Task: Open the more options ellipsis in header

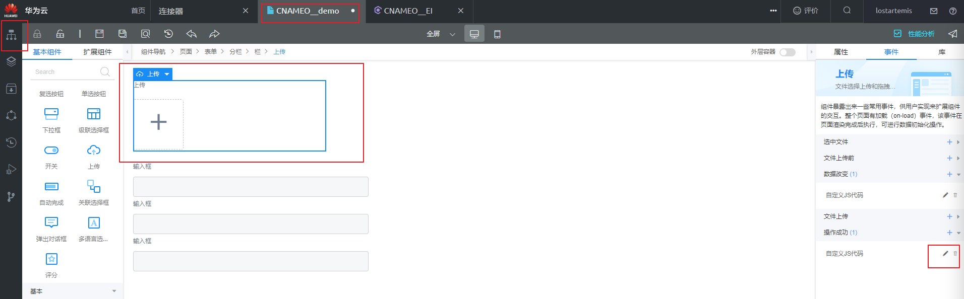Action: (x=773, y=11)
